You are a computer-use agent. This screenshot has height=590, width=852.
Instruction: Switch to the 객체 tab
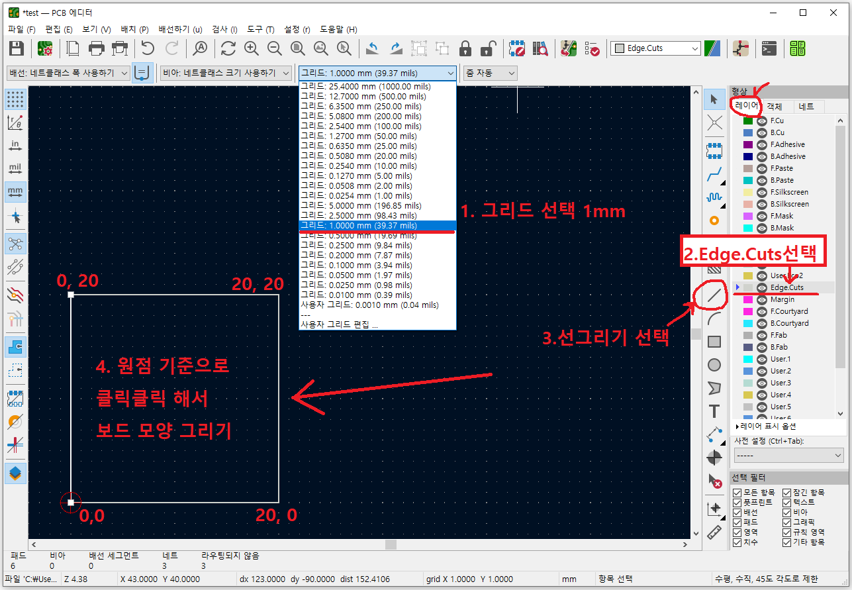[x=775, y=107]
